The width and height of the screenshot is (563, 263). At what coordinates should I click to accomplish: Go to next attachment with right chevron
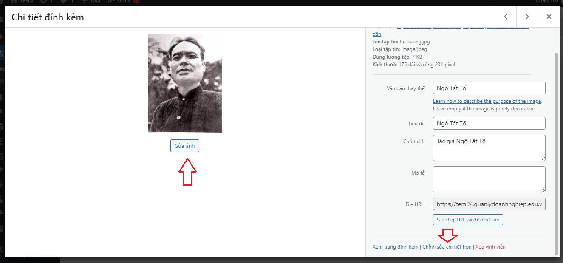pyautogui.click(x=527, y=17)
